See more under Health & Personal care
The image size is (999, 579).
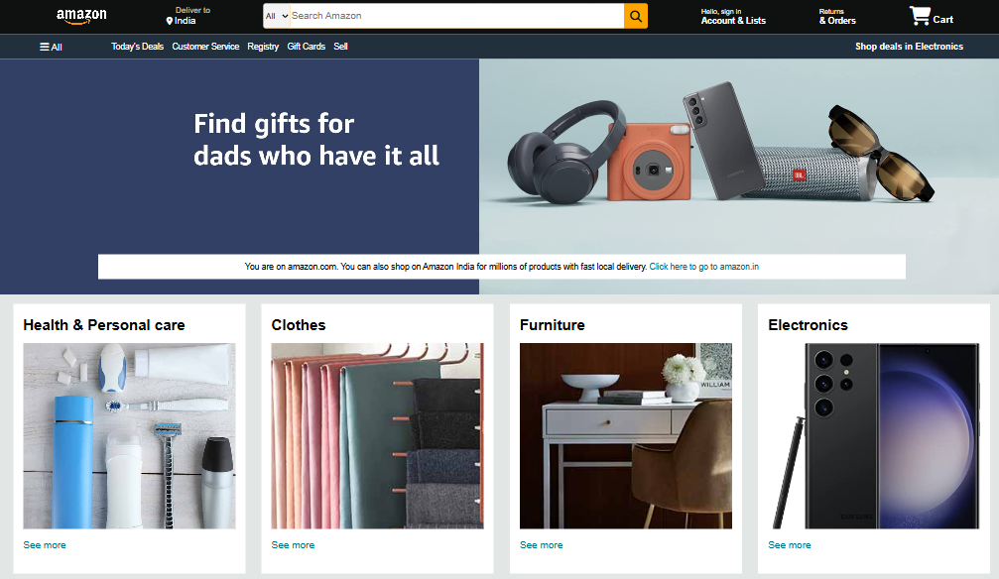[45, 545]
